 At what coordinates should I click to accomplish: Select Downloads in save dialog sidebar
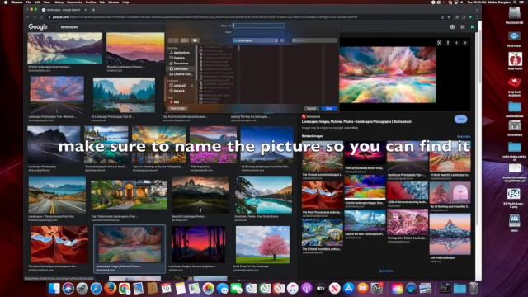(181, 68)
